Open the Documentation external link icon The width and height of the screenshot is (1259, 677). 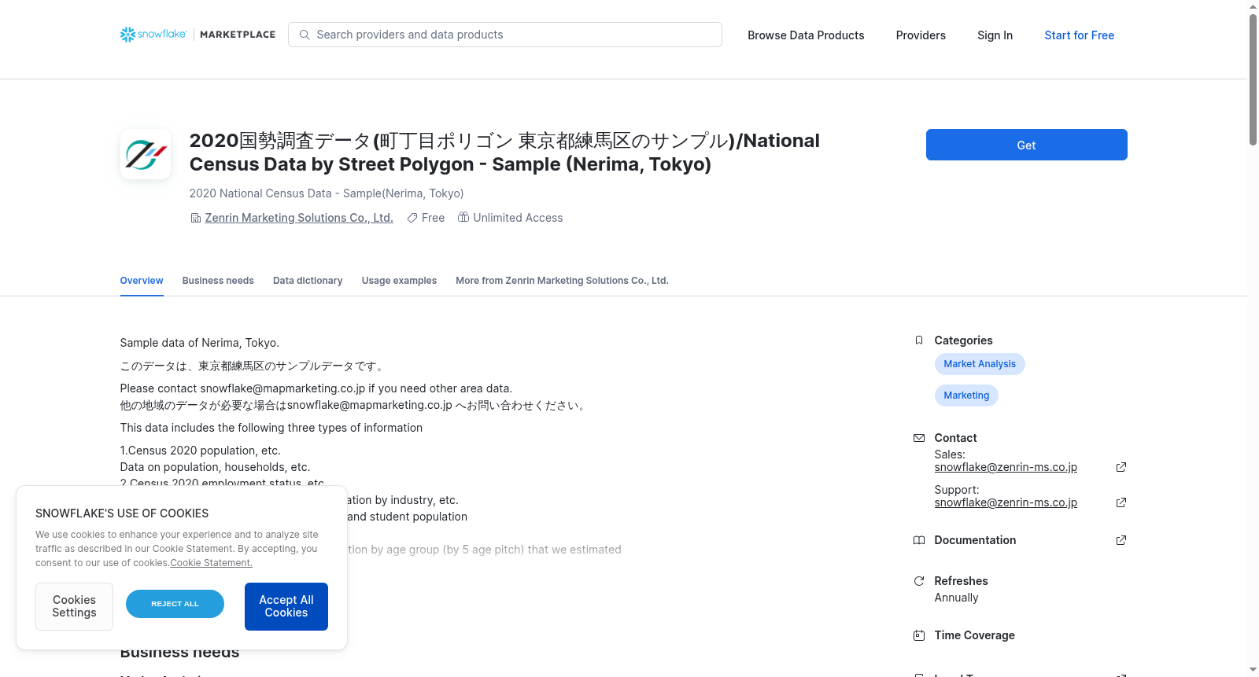[x=1121, y=540]
